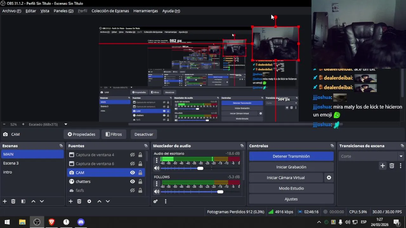
Task: Open FOLLOWS channel options dots
Action: (x=157, y=184)
